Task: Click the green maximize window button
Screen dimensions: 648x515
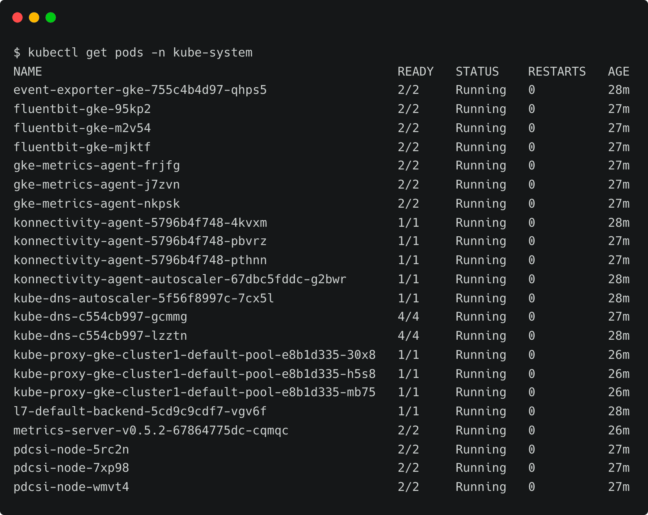Action: (x=51, y=17)
